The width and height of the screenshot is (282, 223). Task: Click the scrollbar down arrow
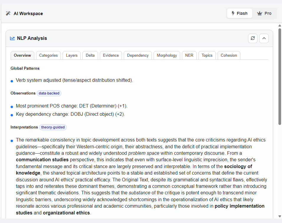pos(280,217)
